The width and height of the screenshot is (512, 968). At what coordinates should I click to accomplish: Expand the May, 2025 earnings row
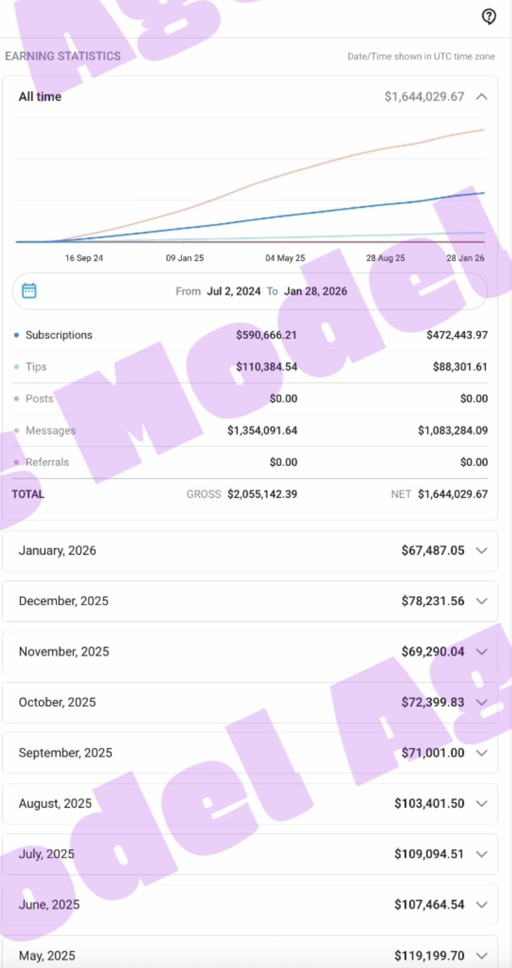click(481, 955)
